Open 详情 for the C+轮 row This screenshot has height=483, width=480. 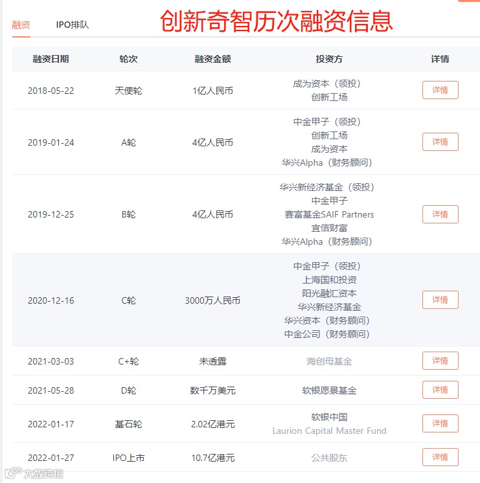coord(440,361)
